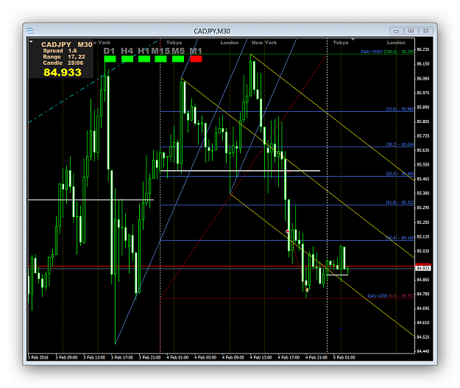
Task: Click the 4 Feb 13:00 time axis label
Action: 261,358
